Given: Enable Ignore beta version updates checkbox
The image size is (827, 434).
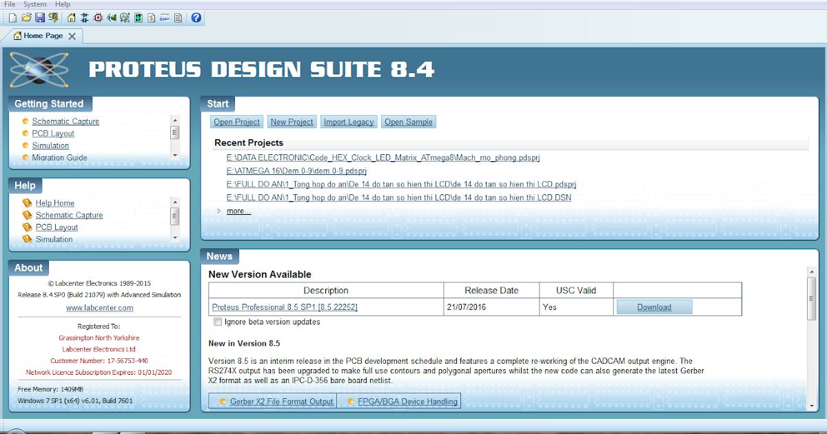Looking at the screenshot, I should pyautogui.click(x=218, y=322).
